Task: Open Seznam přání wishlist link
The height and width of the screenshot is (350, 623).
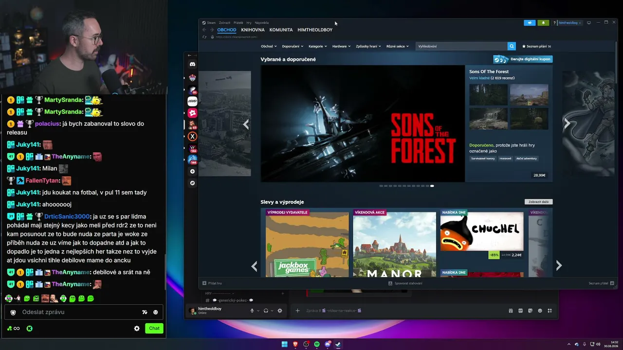Action: (536, 46)
